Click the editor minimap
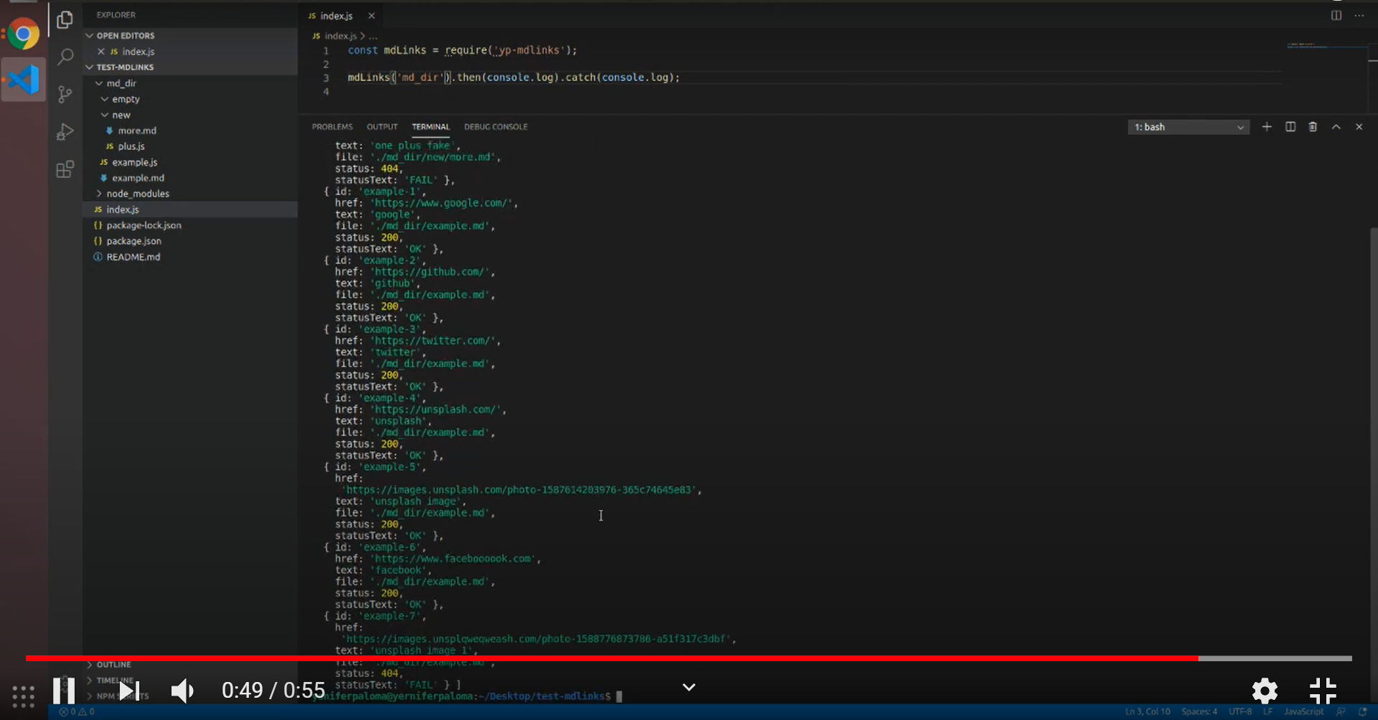This screenshot has height=720, width=1378. coord(1326,46)
